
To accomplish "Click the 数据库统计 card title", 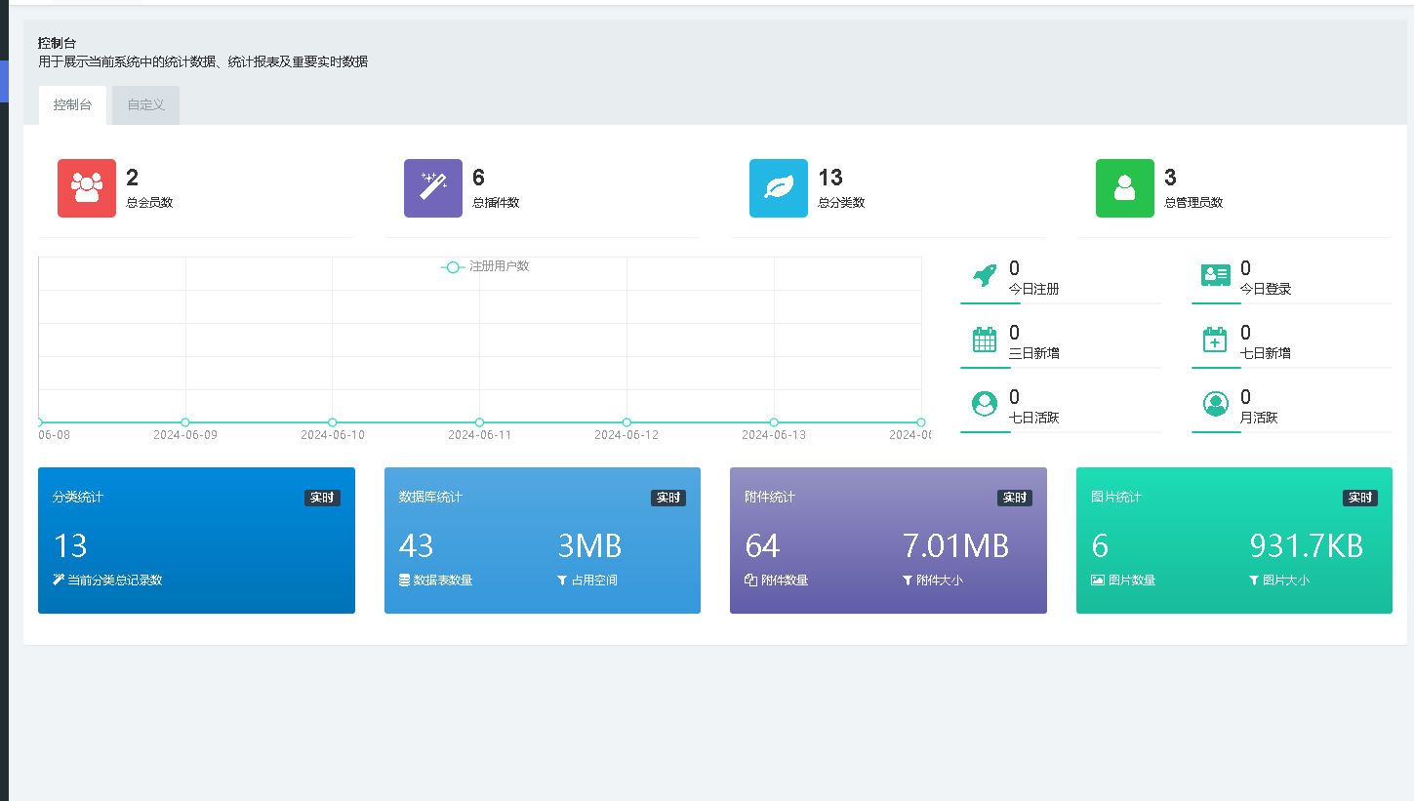I will pos(430,497).
